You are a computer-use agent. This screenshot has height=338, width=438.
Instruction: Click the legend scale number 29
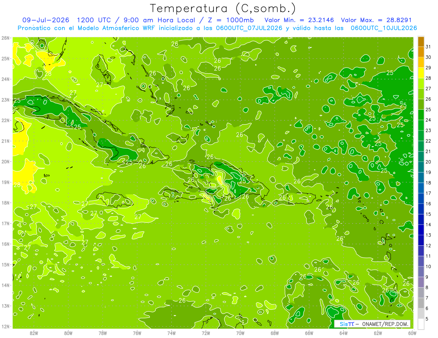tap(429, 68)
